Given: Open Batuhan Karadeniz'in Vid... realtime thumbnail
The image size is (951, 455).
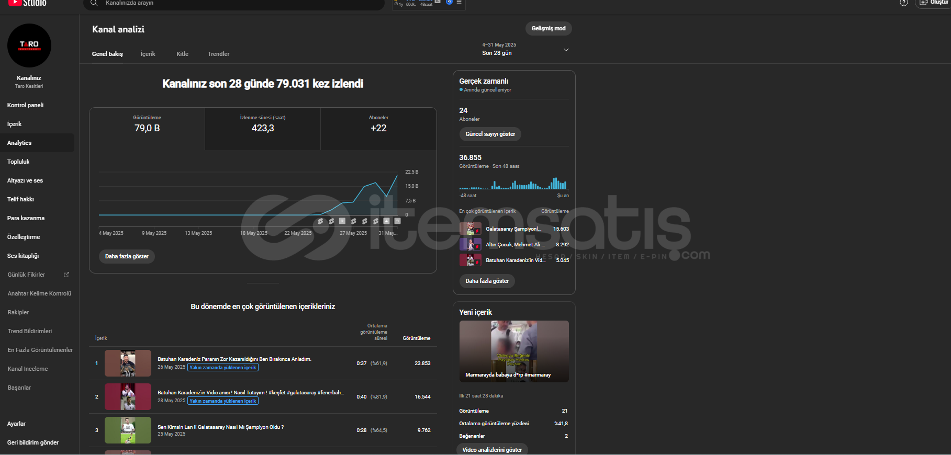Looking at the screenshot, I should 470,260.
